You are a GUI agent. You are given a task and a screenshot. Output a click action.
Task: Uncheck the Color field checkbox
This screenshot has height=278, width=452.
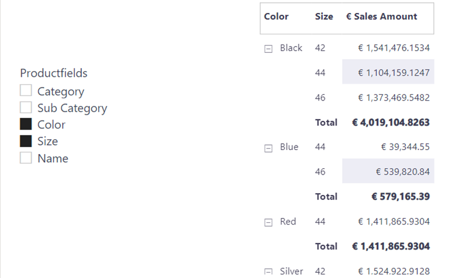tap(26, 125)
